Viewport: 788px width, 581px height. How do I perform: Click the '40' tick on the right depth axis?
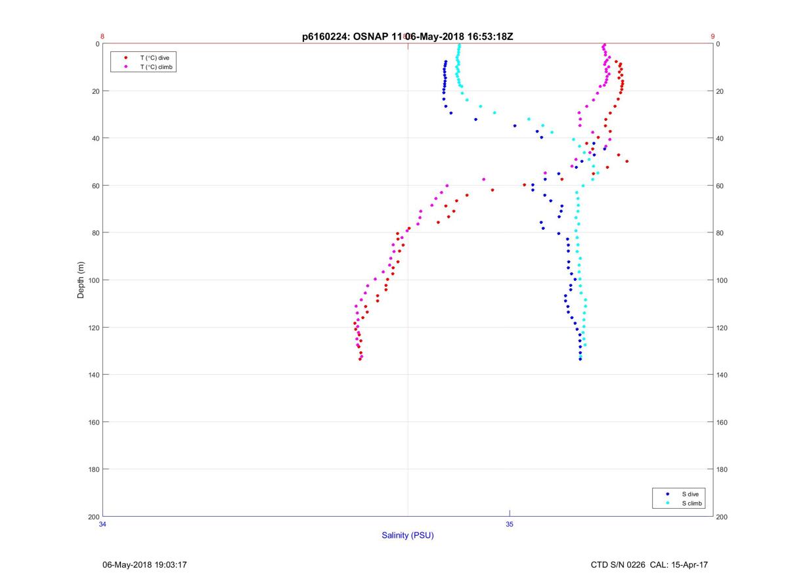pos(720,139)
